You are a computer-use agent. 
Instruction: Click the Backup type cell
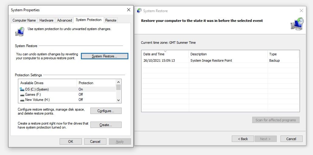274,60
